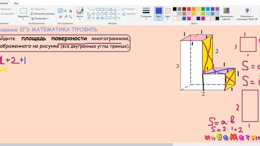Image resolution: width=260 pixels, height=146 pixels.
Task: Click Resize (Изменить размер) button
Action: point(43,14)
